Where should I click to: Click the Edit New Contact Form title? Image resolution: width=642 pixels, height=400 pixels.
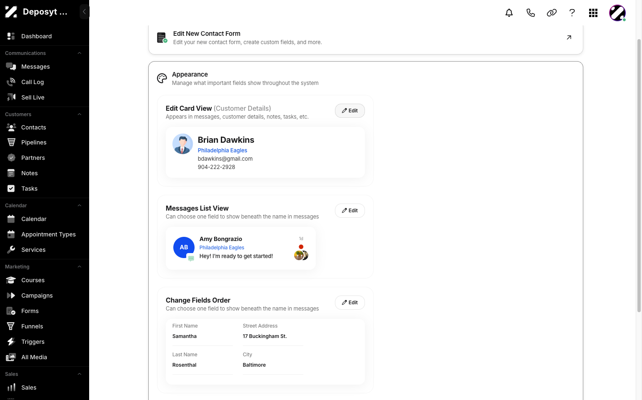coord(207,34)
